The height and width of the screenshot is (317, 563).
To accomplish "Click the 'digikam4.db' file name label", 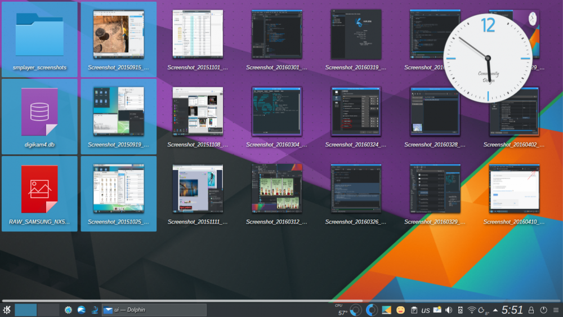I will [39, 145].
